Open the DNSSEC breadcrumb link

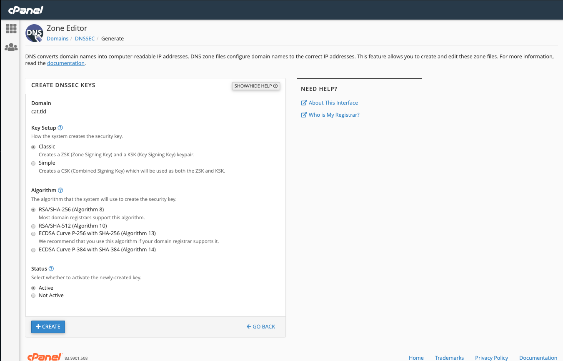85,38
